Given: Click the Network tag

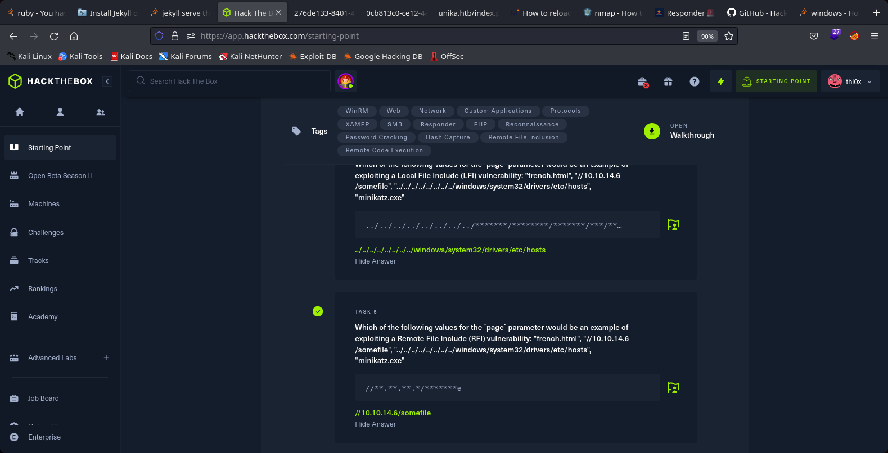Looking at the screenshot, I should (432, 111).
